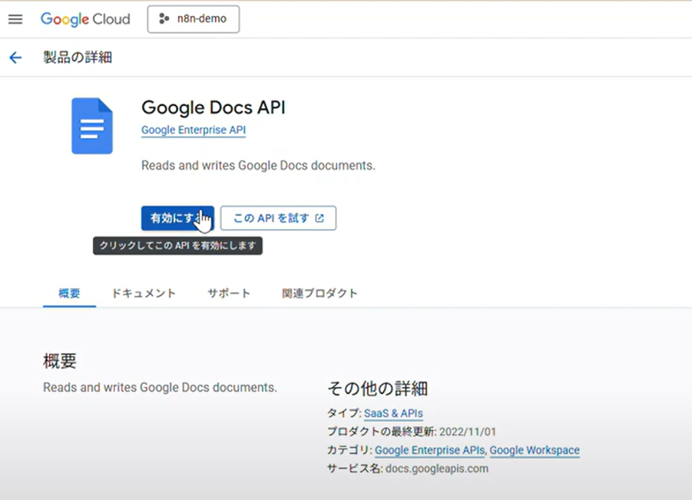The height and width of the screenshot is (500, 692).
Task: Open the Google Enterprise API link
Action: pyautogui.click(x=194, y=131)
